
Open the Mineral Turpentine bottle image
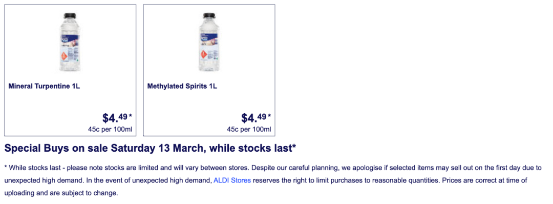tap(70, 43)
